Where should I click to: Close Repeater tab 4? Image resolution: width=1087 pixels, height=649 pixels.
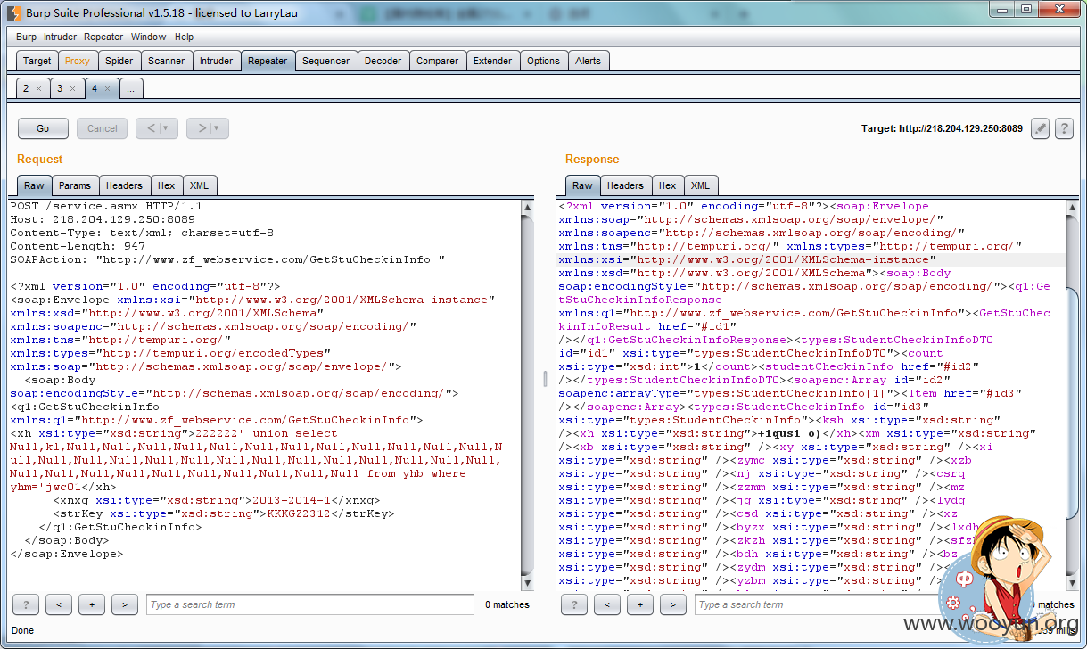point(107,89)
